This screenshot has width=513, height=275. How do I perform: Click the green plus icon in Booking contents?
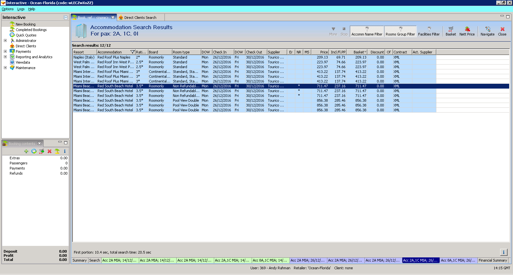click(26, 151)
